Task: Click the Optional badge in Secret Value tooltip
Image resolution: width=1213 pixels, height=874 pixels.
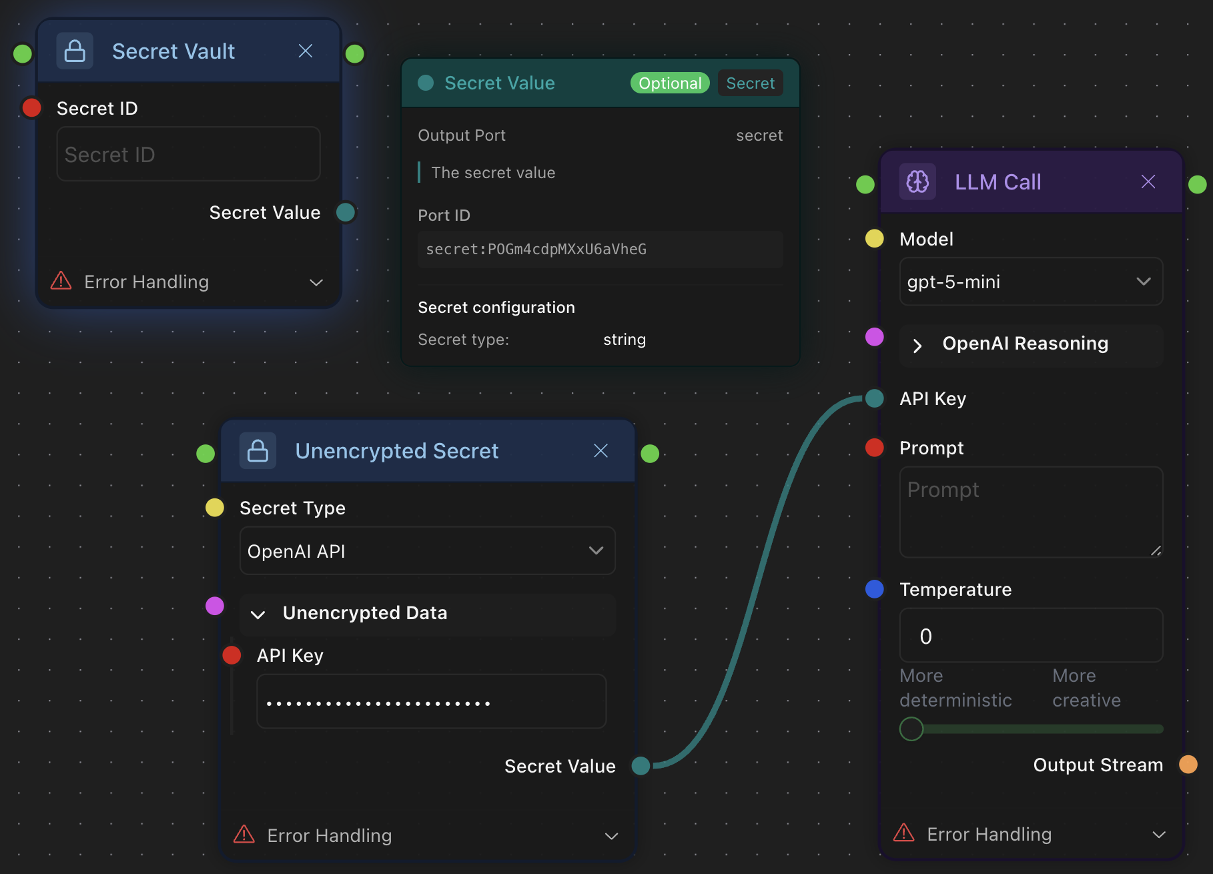Action: point(669,83)
